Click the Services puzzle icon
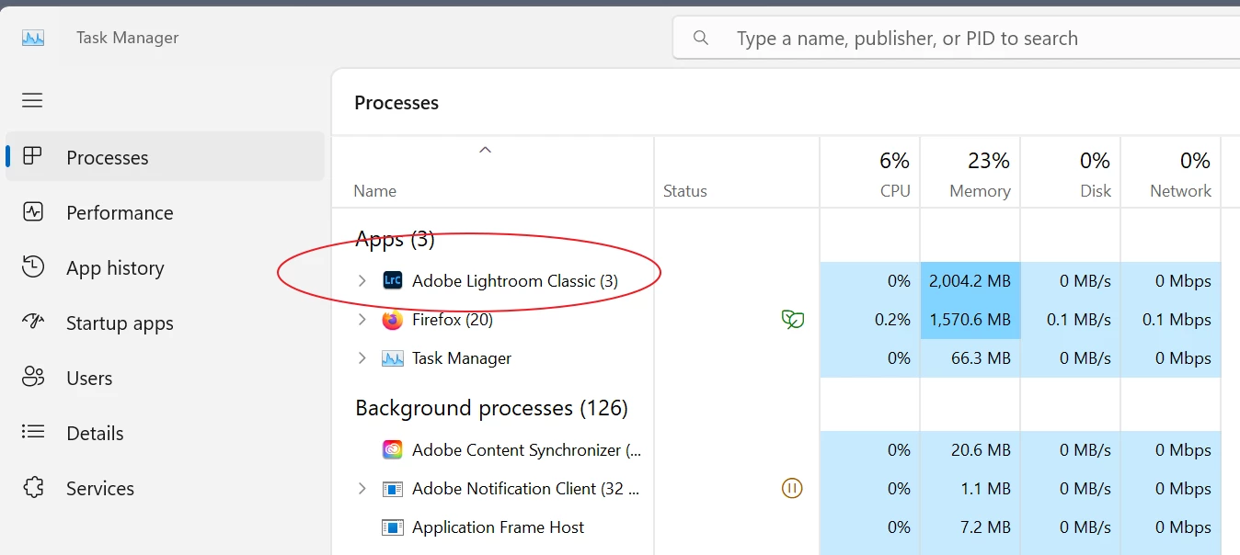 (x=33, y=488)
